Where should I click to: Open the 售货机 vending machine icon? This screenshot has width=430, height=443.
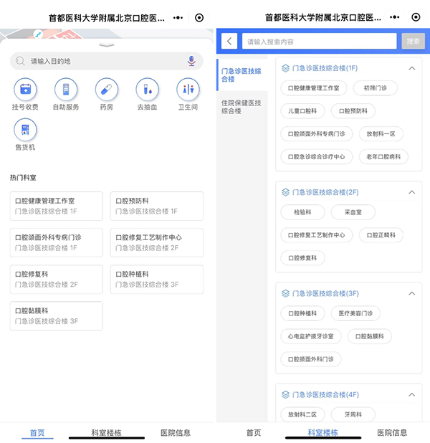coord(25,130)
